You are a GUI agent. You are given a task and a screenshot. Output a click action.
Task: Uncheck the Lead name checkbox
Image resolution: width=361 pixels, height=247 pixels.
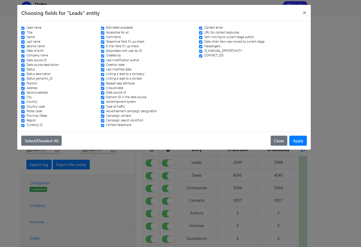pos(23,28)
